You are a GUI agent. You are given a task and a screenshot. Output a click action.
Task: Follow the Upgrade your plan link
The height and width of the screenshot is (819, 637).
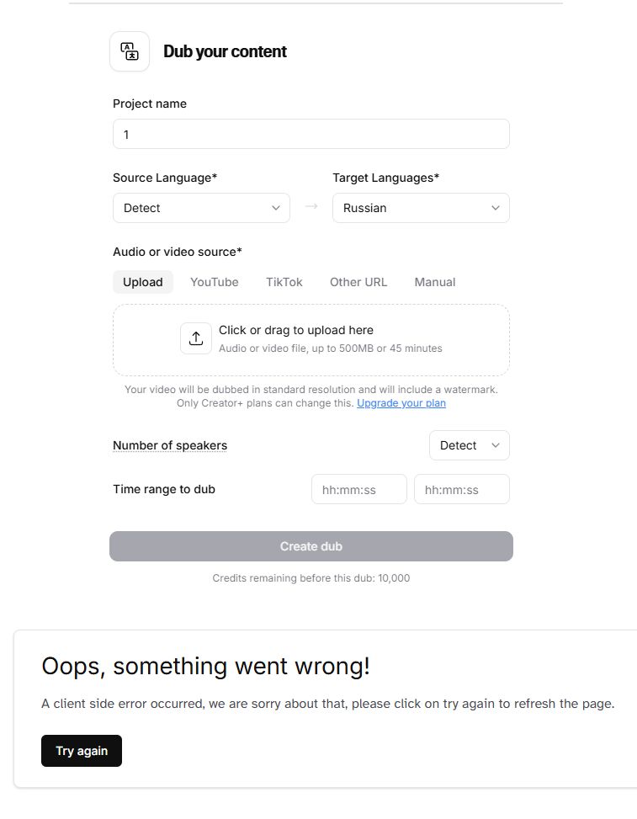pyautogui.click(x=401, y=403)
